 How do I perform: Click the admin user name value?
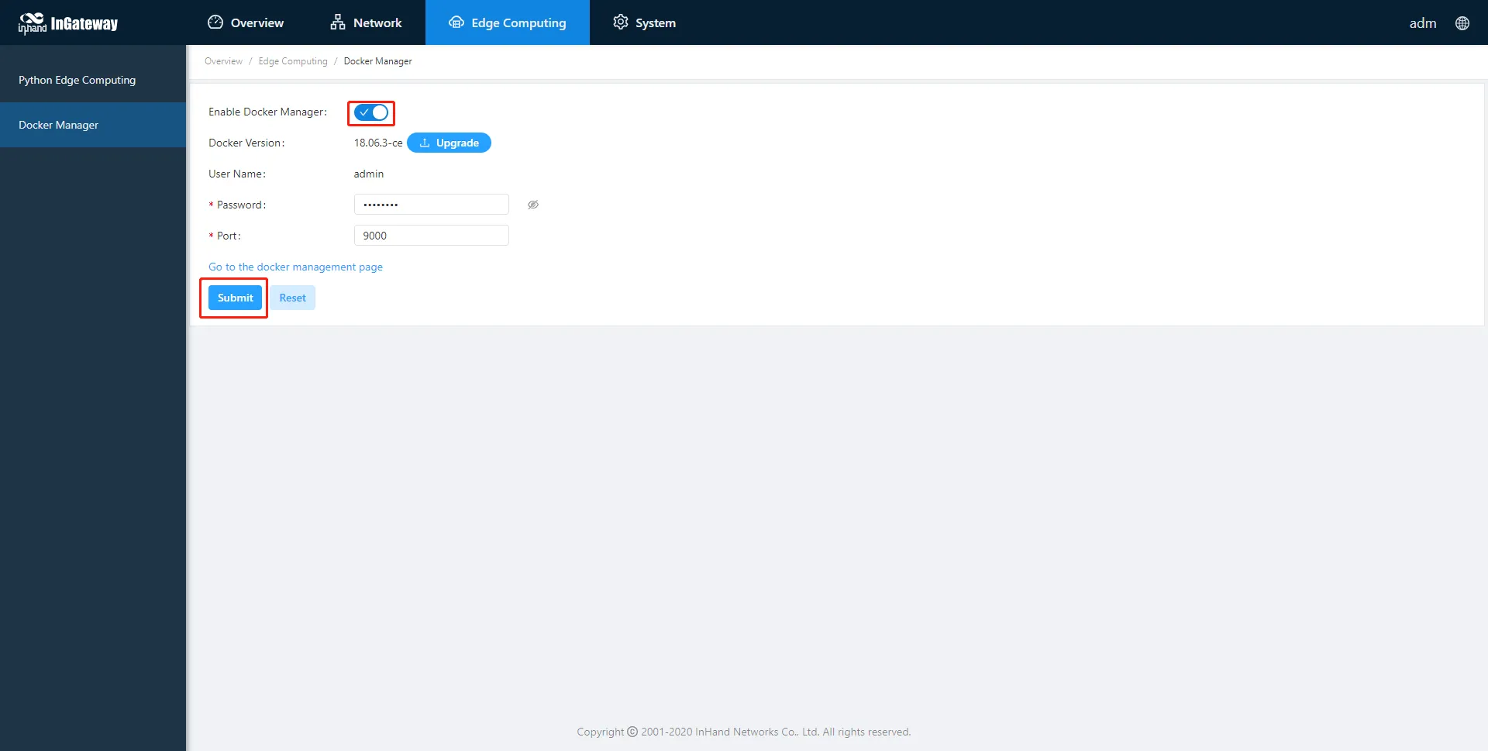pyautogui.click(x=369, y=174)
